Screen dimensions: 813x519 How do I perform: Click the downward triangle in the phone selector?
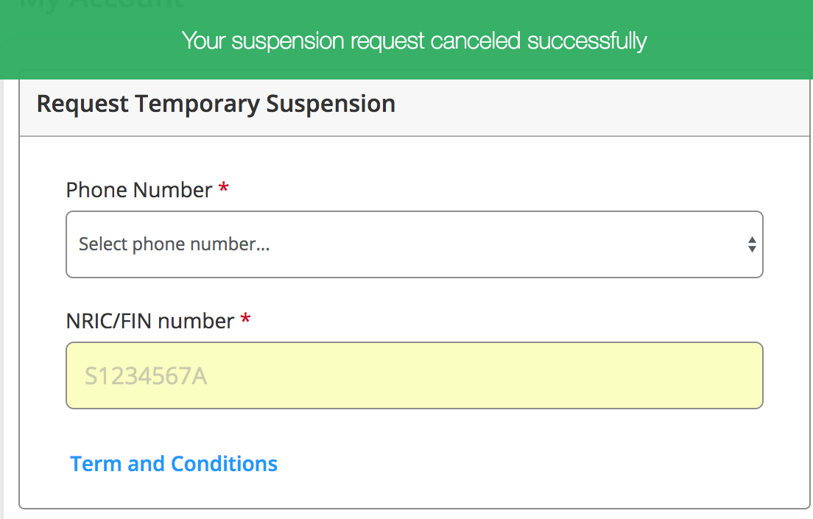[752, 249]
